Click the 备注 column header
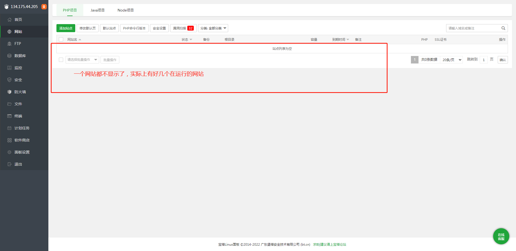The height and width of the screenshot is (251, 516). click(x=358, y=40)
